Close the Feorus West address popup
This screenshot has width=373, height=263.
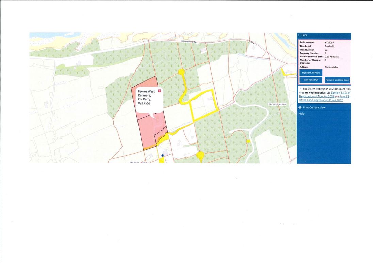tap(159, 91)
